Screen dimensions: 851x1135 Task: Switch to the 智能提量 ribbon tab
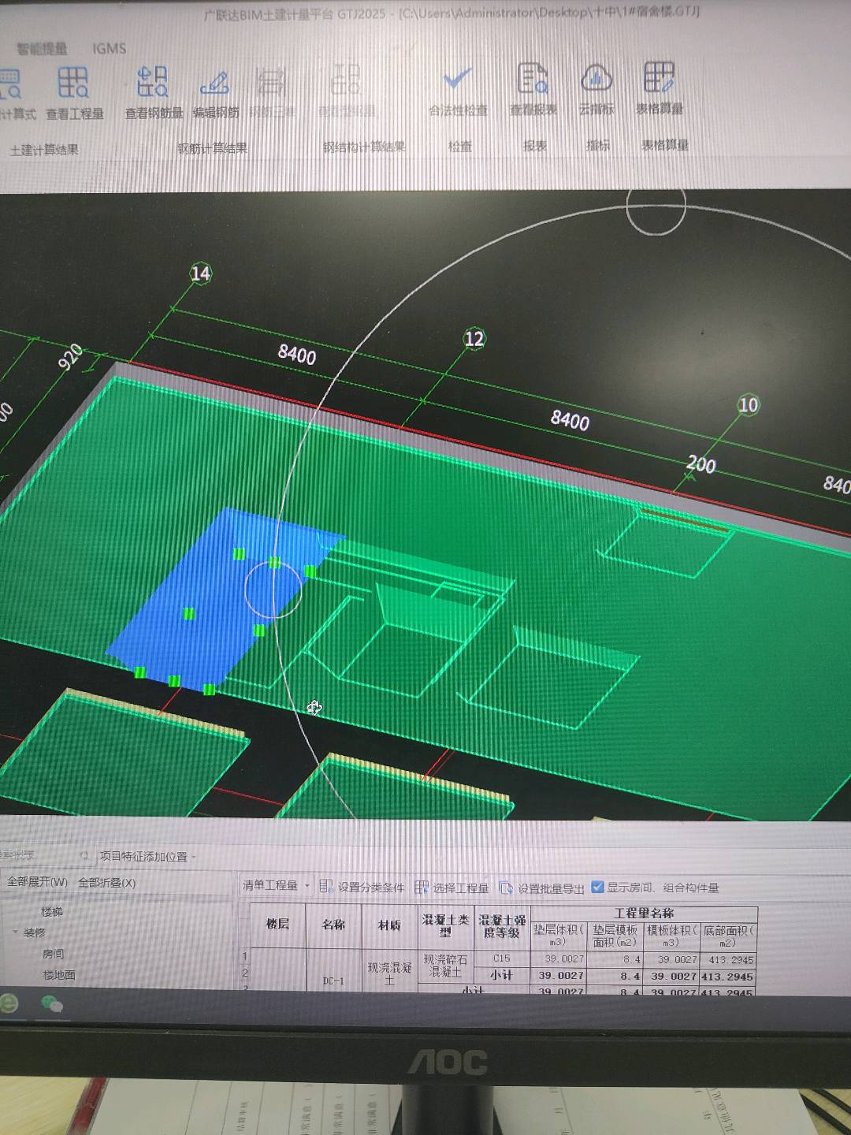coord(42,49)
